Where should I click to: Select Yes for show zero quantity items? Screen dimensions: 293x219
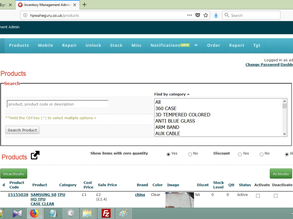168,154
